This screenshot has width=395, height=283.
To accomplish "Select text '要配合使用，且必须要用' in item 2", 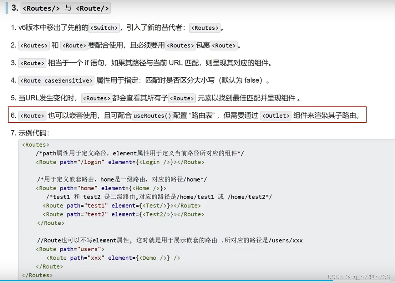I will 126,46.
